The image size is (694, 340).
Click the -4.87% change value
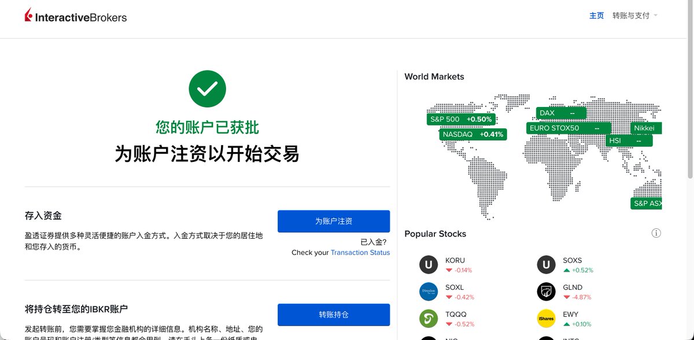pyautogui.click(x=581, y=297)
